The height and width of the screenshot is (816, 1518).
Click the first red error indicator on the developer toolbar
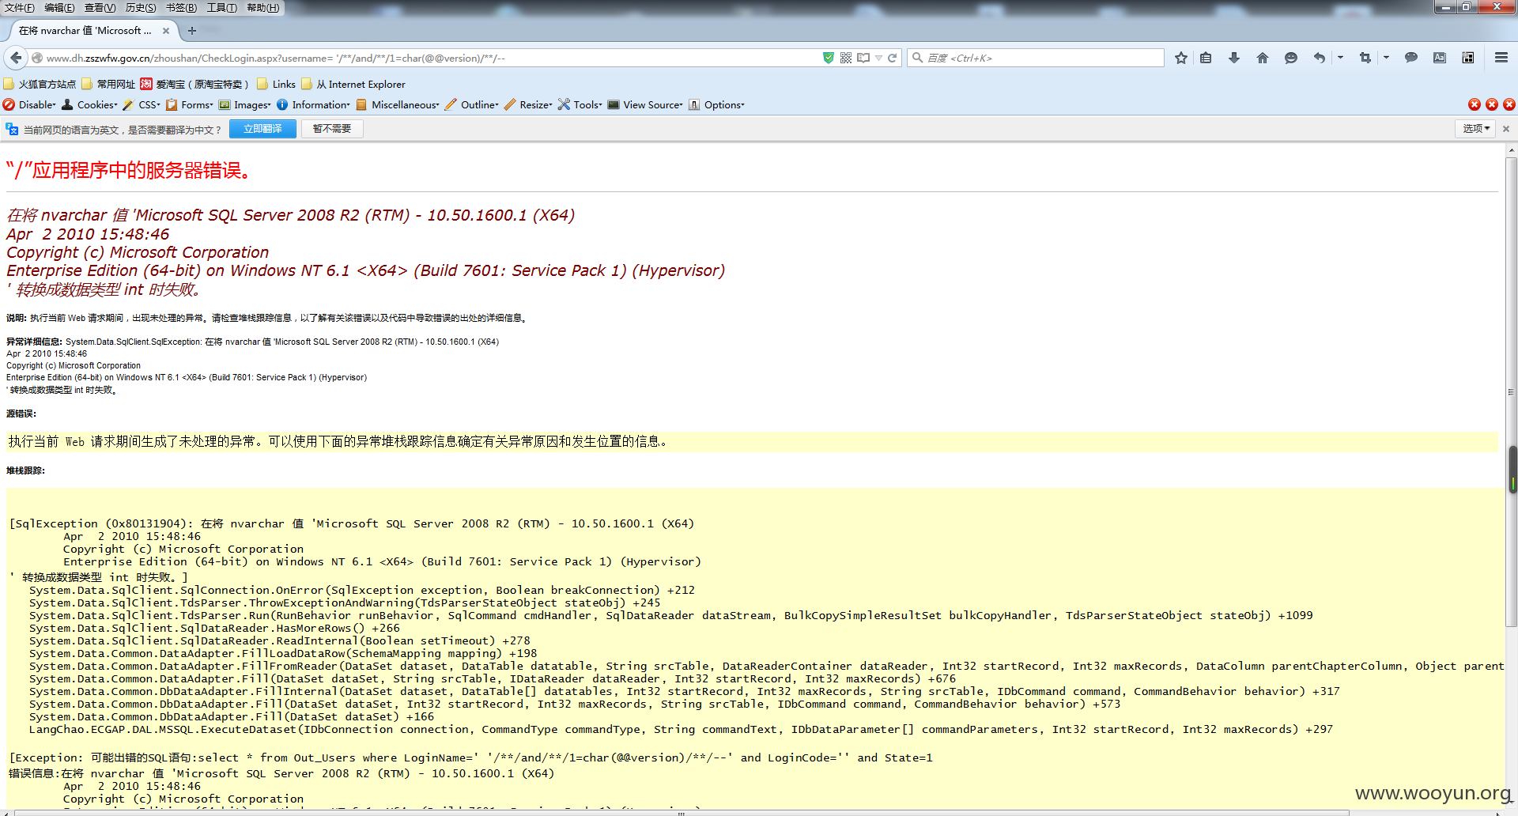[x=1475, y=104]
